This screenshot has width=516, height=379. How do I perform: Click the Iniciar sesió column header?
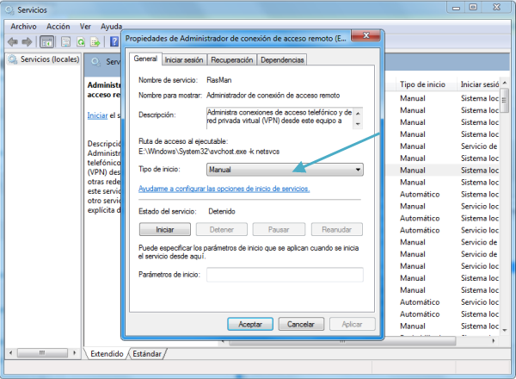point(479,84)
